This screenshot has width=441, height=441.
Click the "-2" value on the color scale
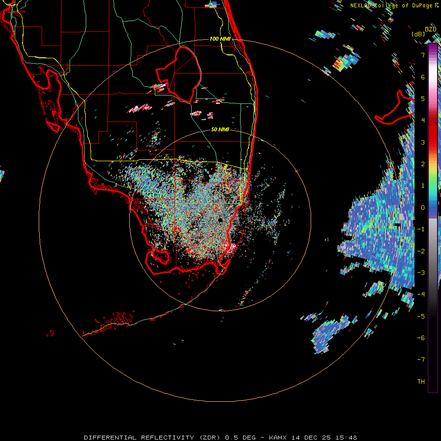(x=421, y=251)
